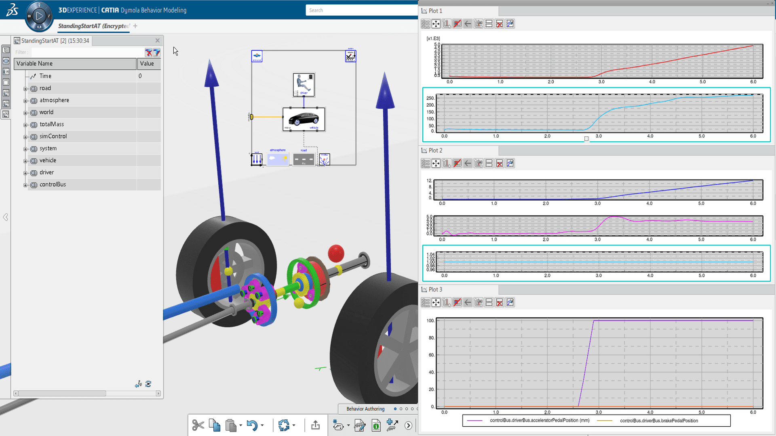Click the Cut scissors icon
Image resolution: width=776 pixels, height=436 pixels.
tap(198, 425)
